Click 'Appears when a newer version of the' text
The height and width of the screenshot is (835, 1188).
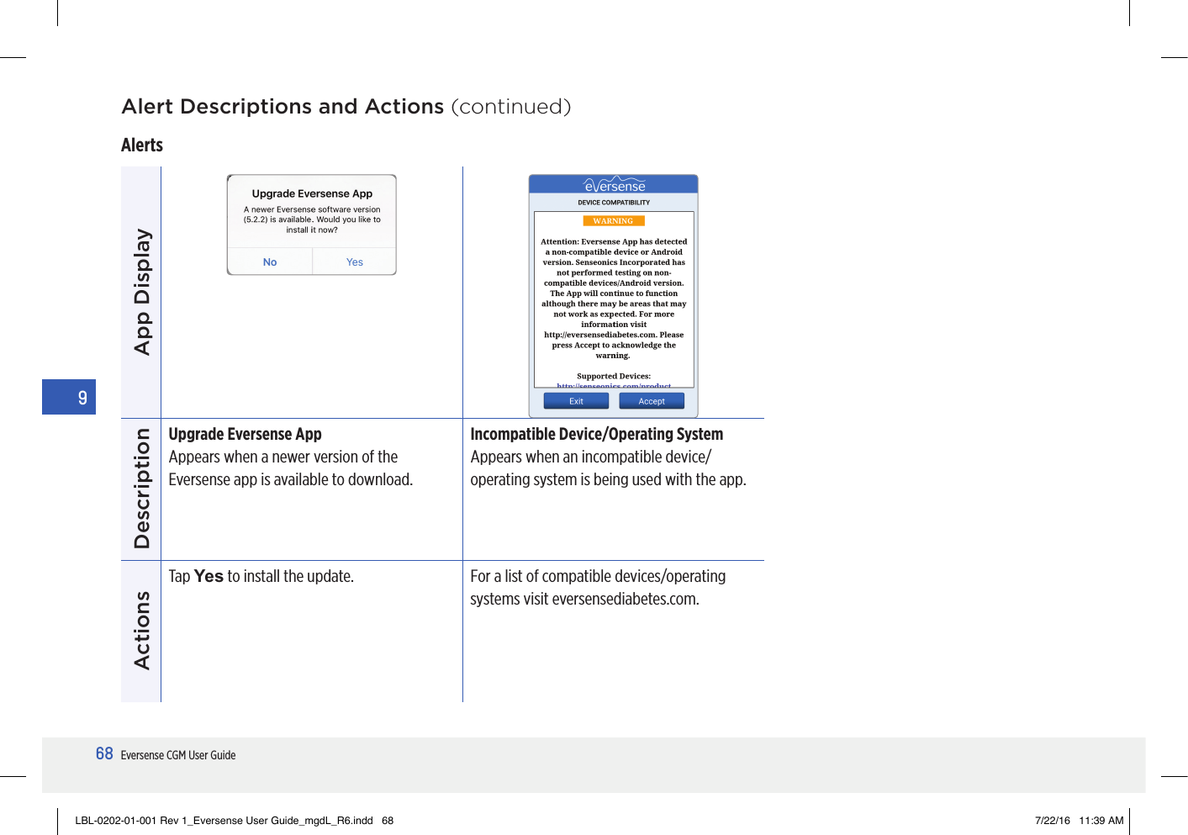[x=282, y=457]
